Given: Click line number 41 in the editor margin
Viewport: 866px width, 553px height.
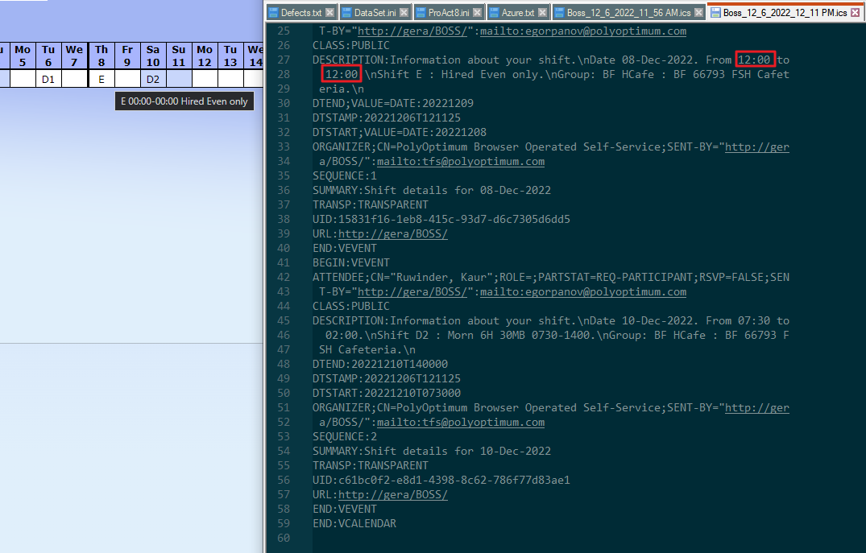Looking at the screenshot, I should pos(282,263).
